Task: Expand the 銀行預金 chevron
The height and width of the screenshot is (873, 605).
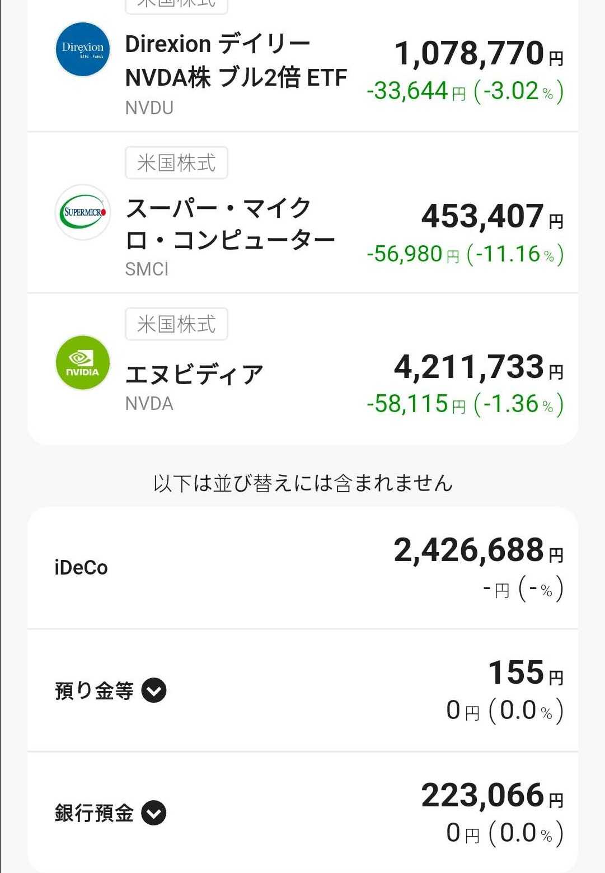Action: click(154, 813)
